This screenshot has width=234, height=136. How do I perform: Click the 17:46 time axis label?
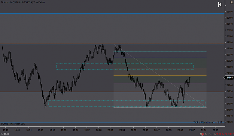[40, 130]
